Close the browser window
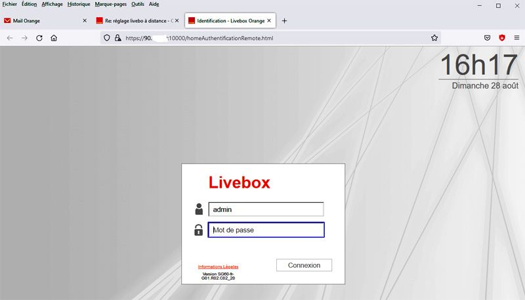The width and height of the screenshot is (525, 300). pos(516,6)
